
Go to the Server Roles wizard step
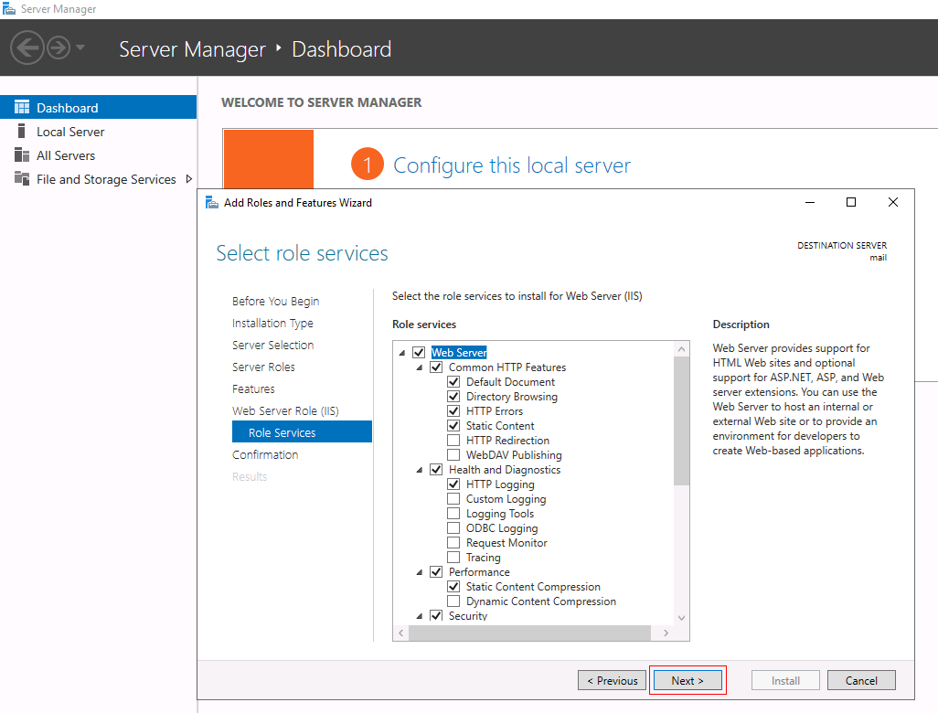click(264, 367)
